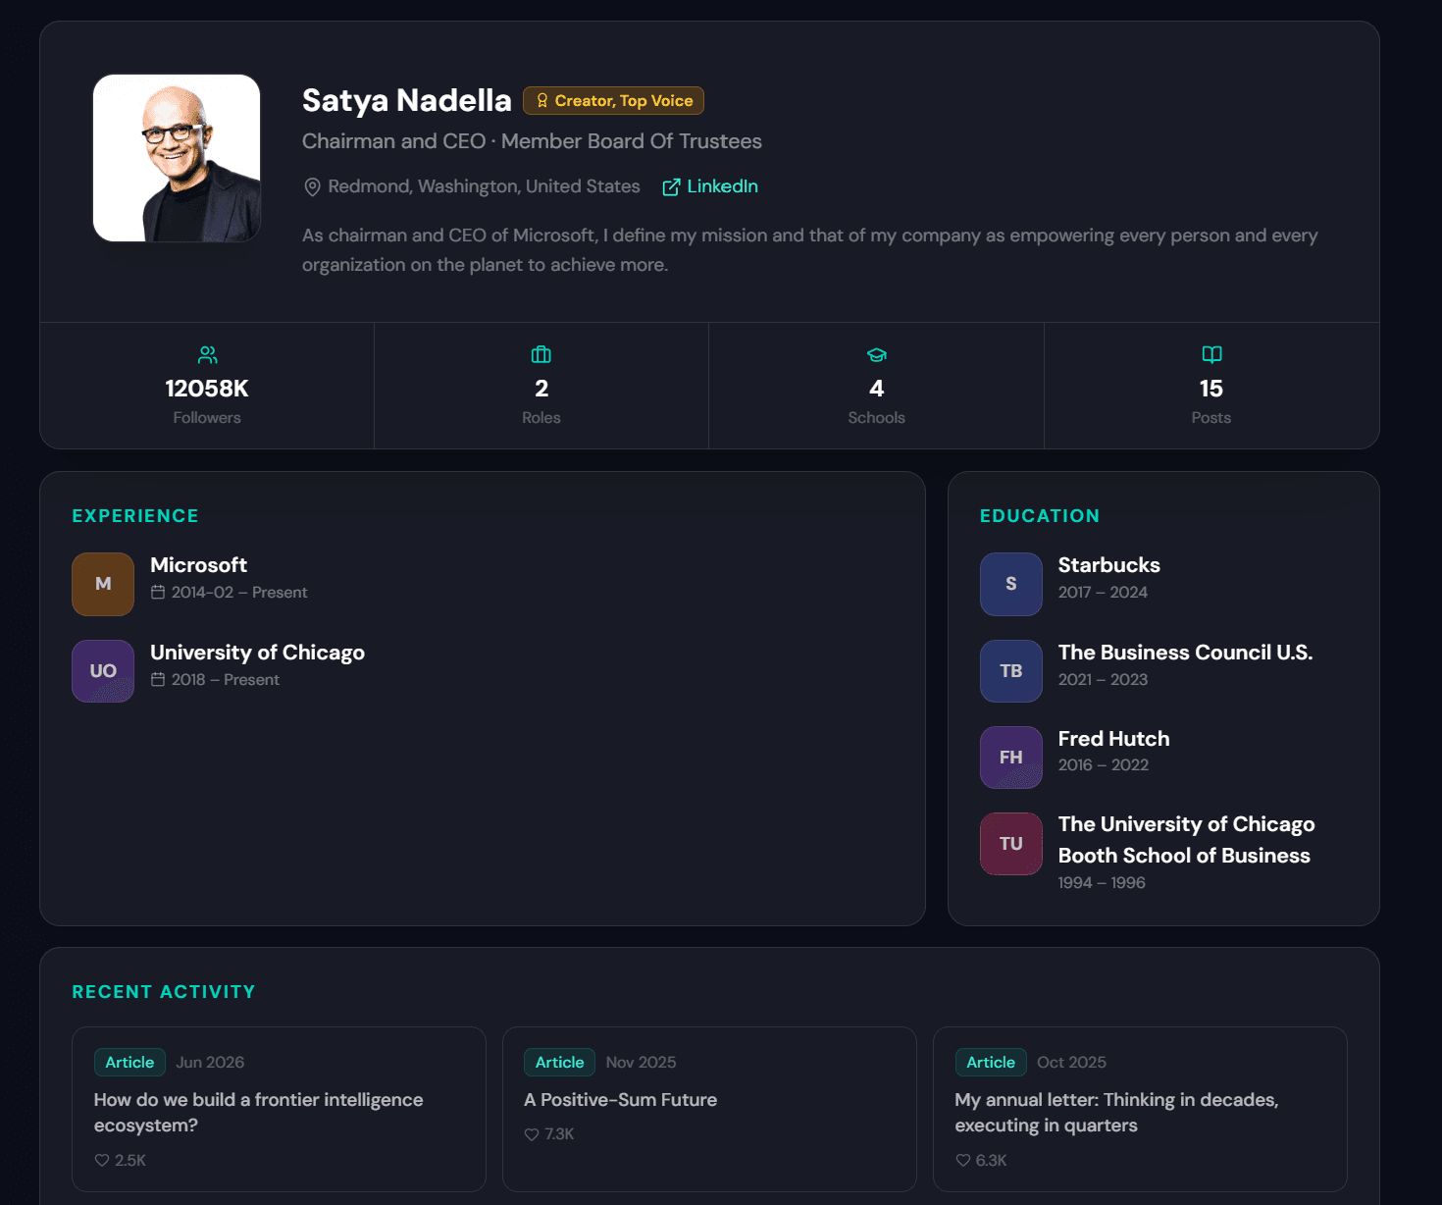The image size is (1442, 1205).
Task: Click the Article tag on Jun 2026 card
Action: tap(129, 1063)
